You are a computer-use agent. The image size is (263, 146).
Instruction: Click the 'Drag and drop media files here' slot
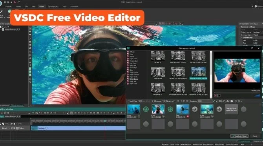click(231, 109)
